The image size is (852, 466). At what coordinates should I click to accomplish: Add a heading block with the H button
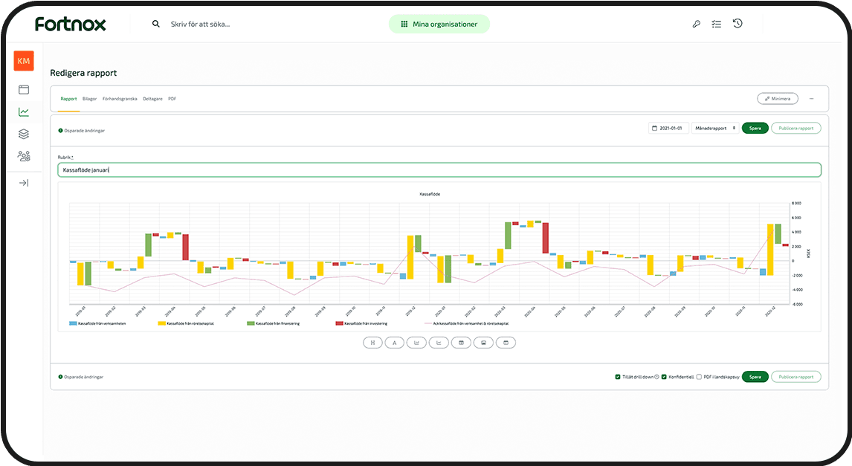[x=372, y=343]
